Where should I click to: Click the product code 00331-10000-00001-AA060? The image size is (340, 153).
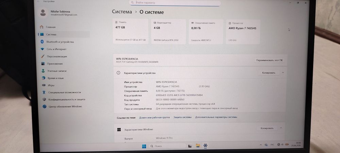(x=170, y=100)
